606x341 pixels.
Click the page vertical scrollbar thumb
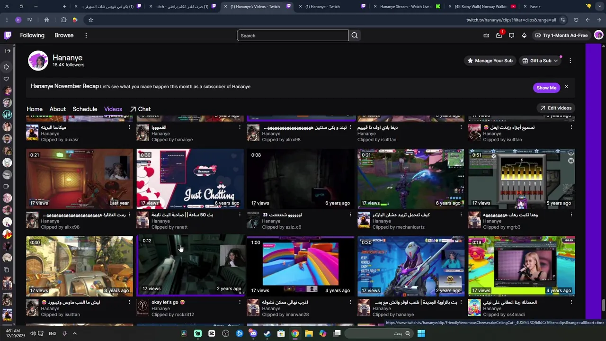click(603, 305)
